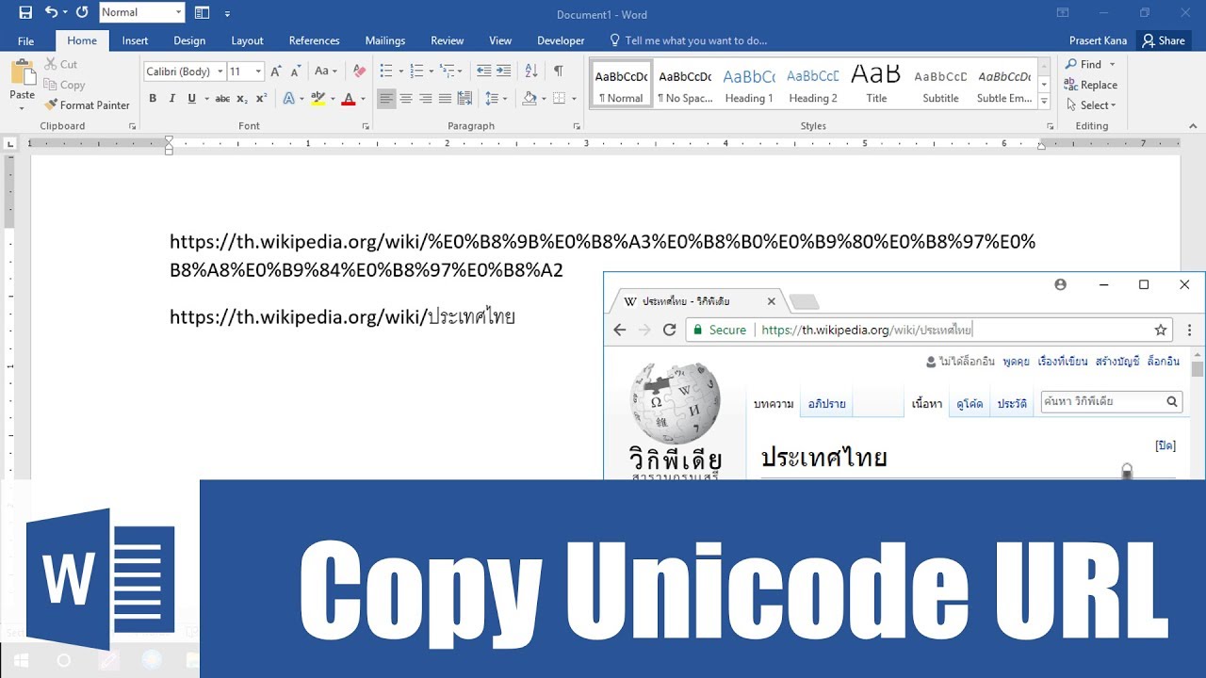Open the Font dialog launcher
This screenshot has height=678, width=1206.
click(x=365, y=126)
